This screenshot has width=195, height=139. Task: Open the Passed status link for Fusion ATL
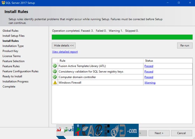point(149,66)
